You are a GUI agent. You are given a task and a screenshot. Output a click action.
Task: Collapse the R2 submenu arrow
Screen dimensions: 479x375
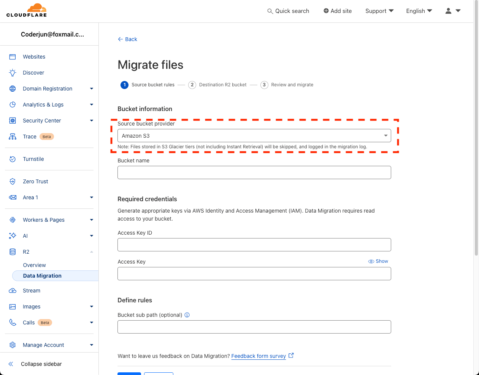pyautogui.click(x=92, y=252)
